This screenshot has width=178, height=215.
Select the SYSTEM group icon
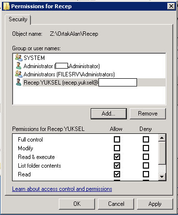coord(19,57)
